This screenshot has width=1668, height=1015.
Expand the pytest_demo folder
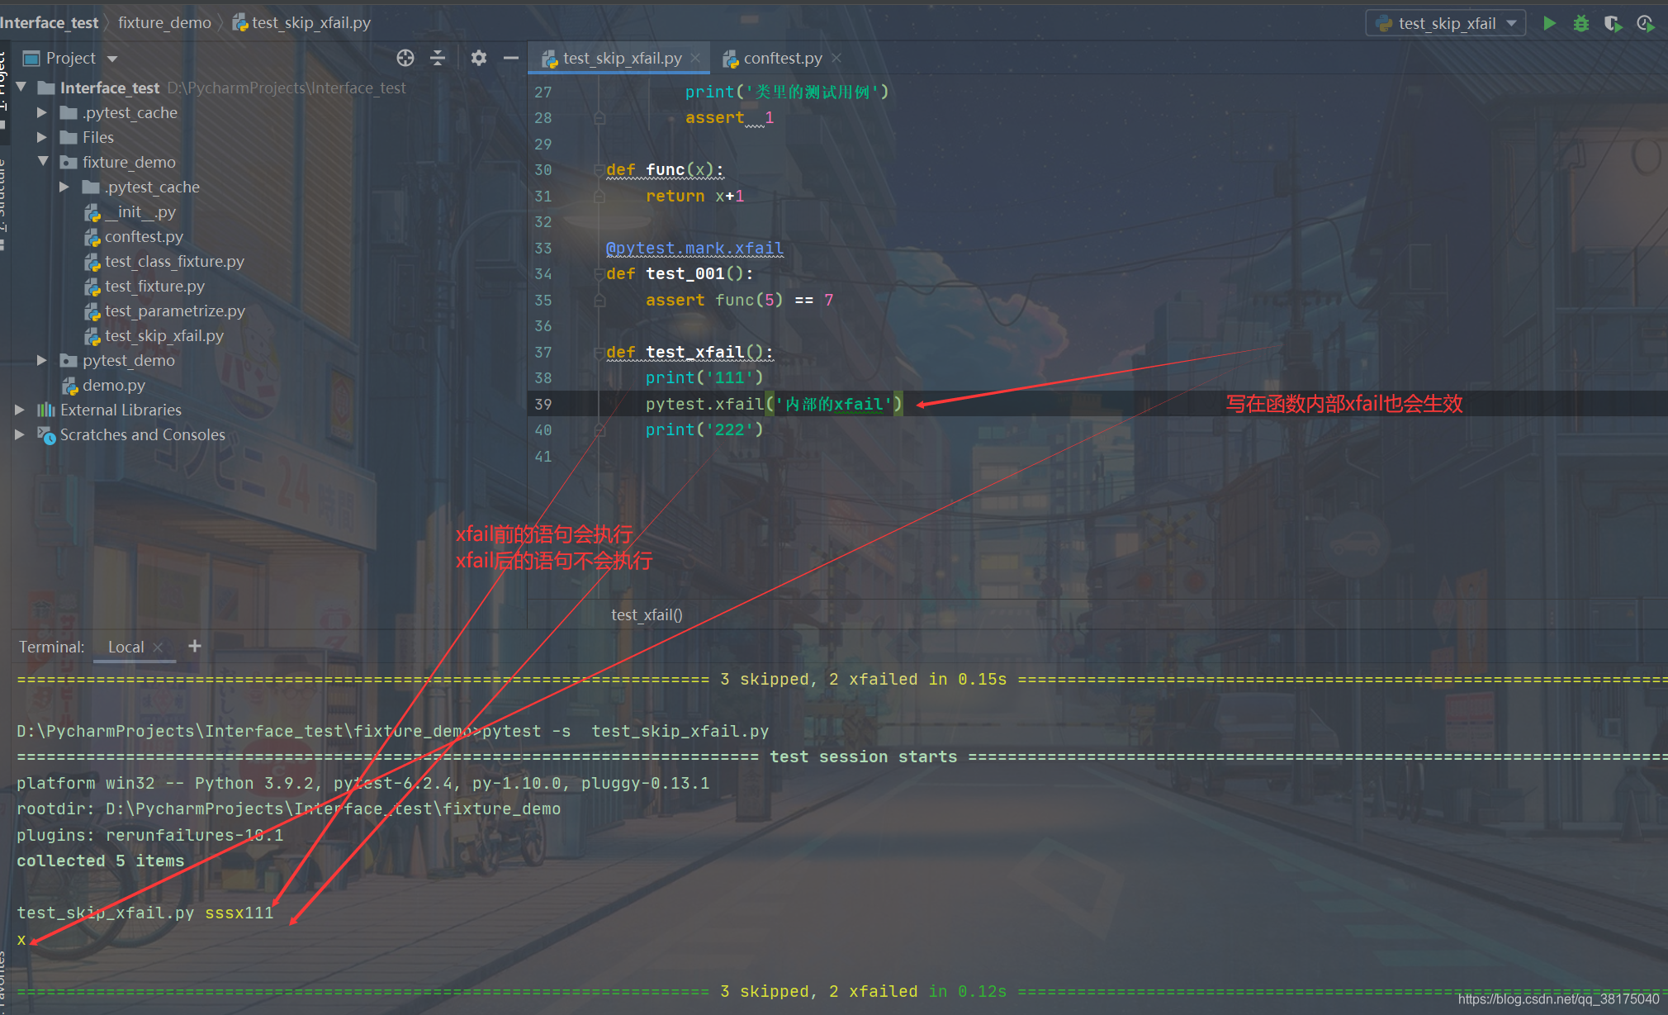coord(41,360)
